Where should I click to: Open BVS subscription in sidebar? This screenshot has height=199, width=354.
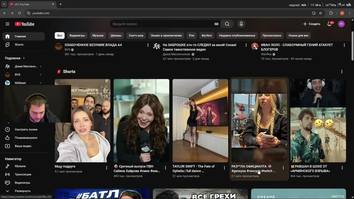(x=24, y=75)
